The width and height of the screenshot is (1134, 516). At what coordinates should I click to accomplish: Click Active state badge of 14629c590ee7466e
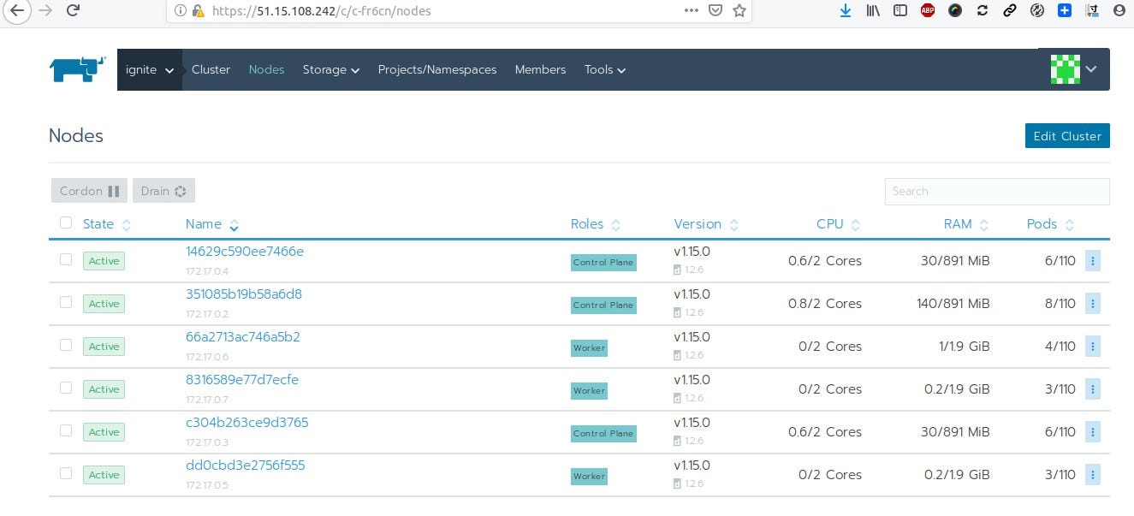[x=104, y=261]
